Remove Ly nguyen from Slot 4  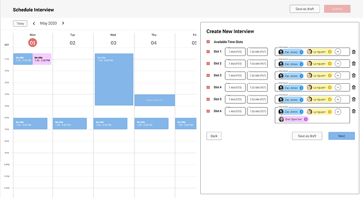[330, 88]
